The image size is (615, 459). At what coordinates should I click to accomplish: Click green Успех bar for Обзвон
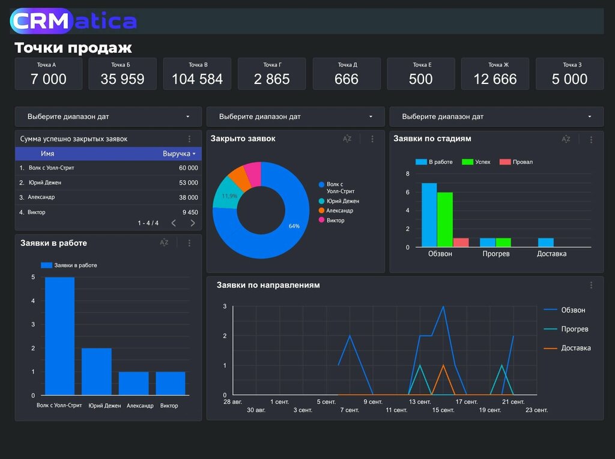[445, 220]
